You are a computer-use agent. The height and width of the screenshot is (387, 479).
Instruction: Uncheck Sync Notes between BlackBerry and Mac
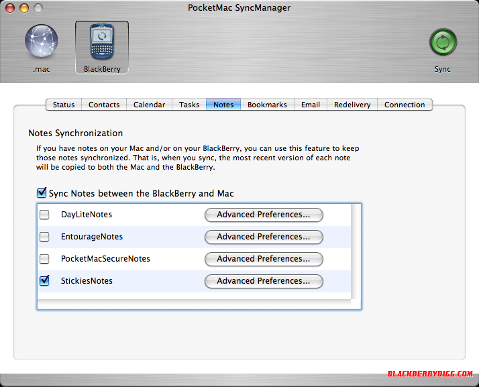tap(41, 193)
